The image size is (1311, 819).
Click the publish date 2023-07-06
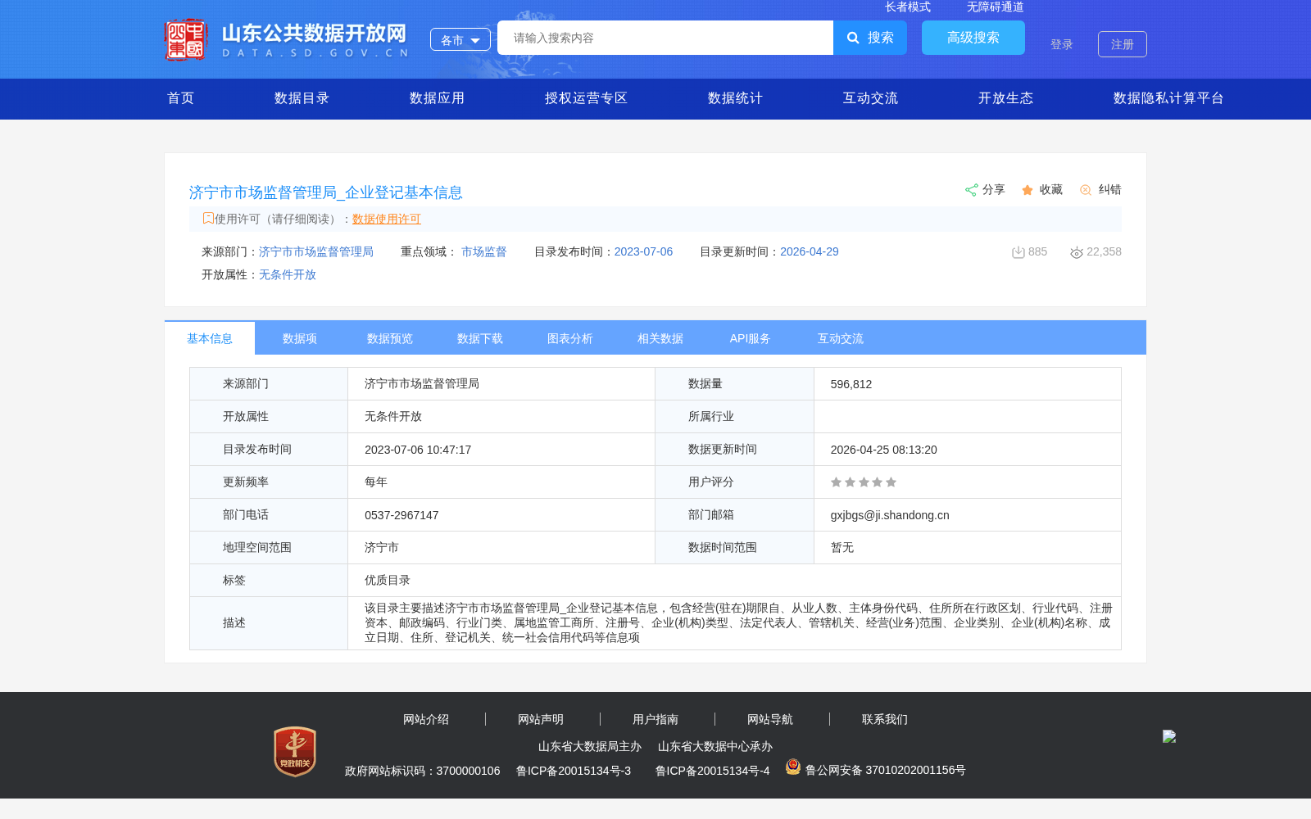click(x=643, y=251)
